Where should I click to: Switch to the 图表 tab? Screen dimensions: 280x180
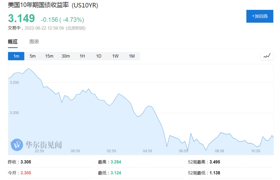click(x=34, y=42)
